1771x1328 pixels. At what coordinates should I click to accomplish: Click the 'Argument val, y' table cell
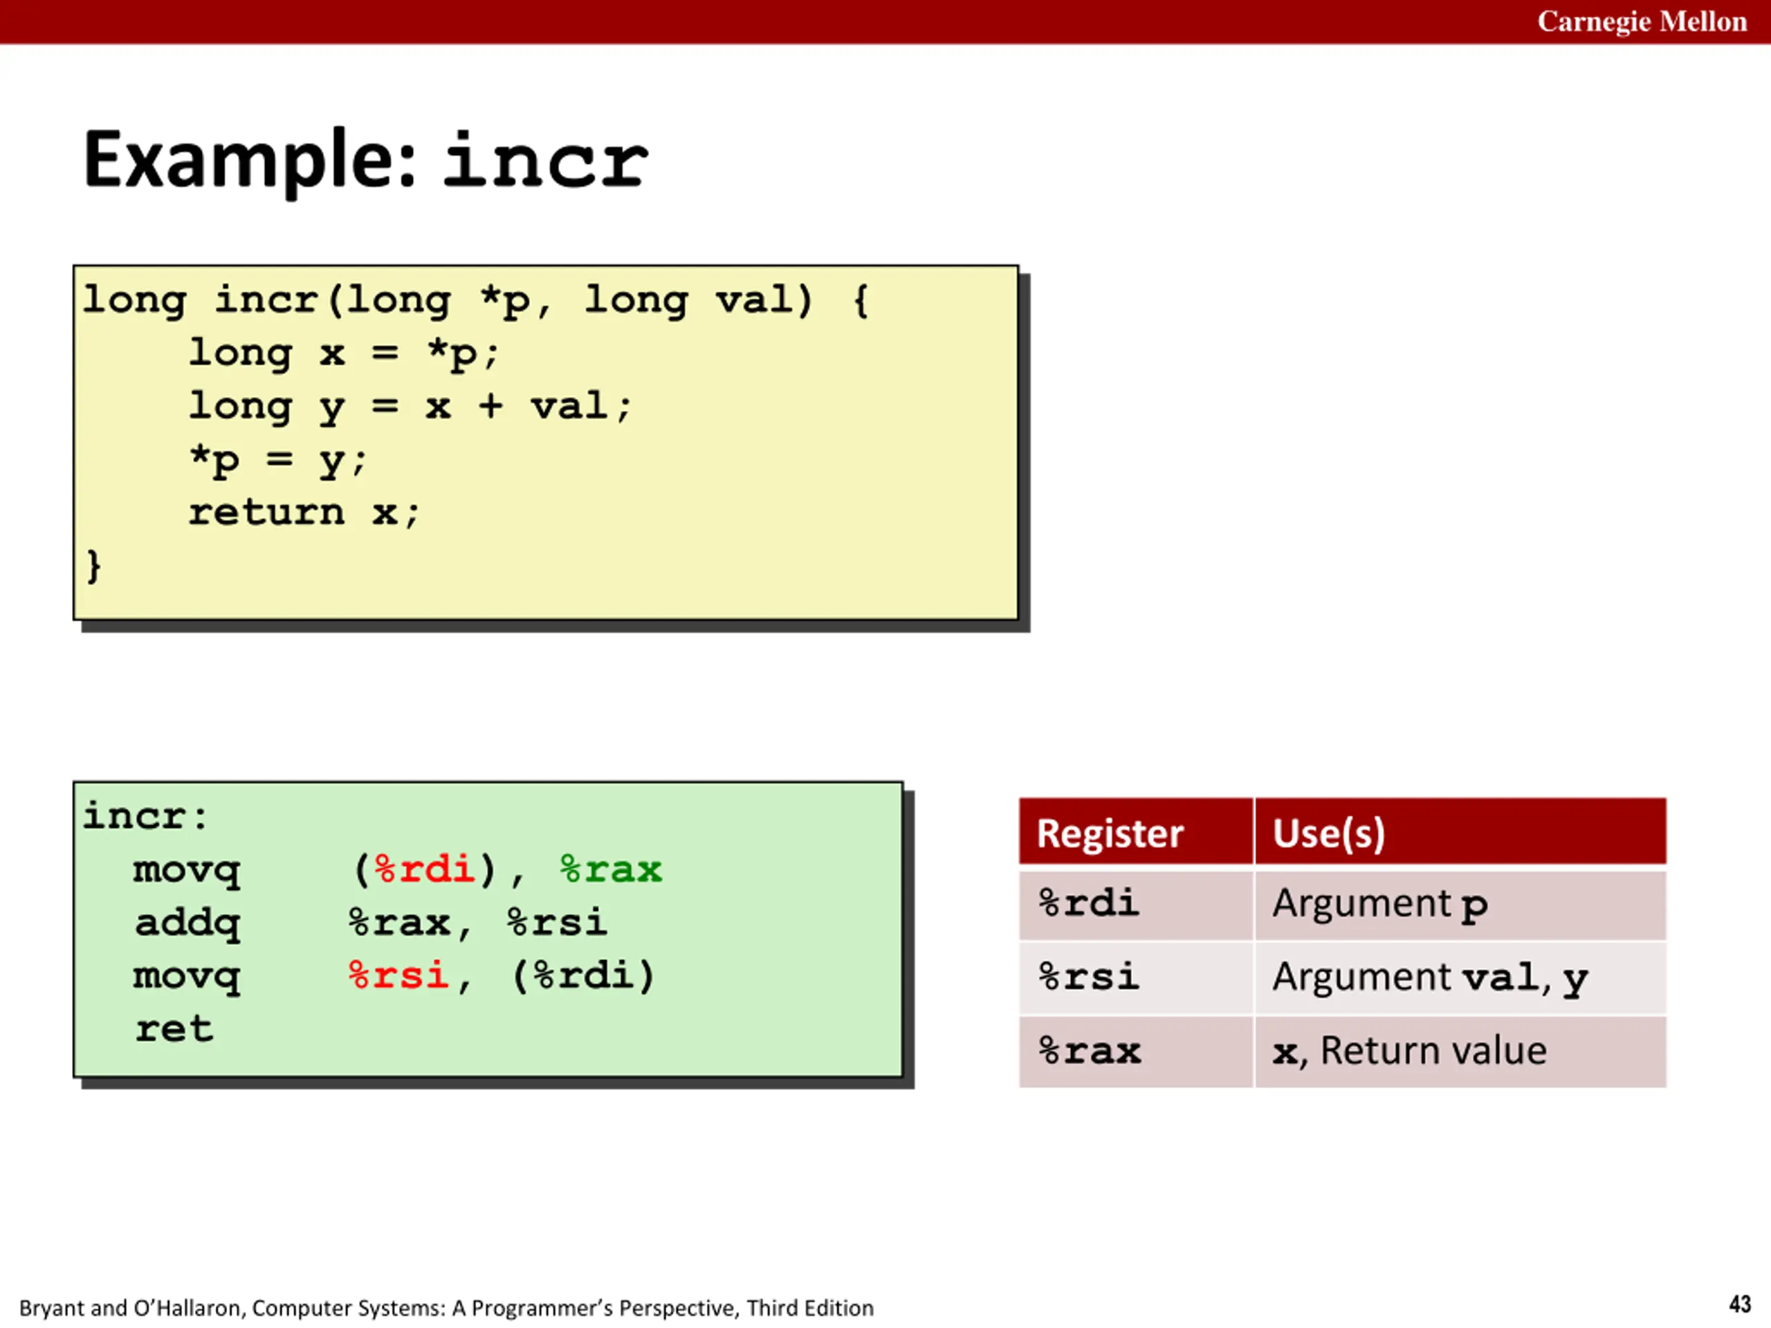point(1460,978)
